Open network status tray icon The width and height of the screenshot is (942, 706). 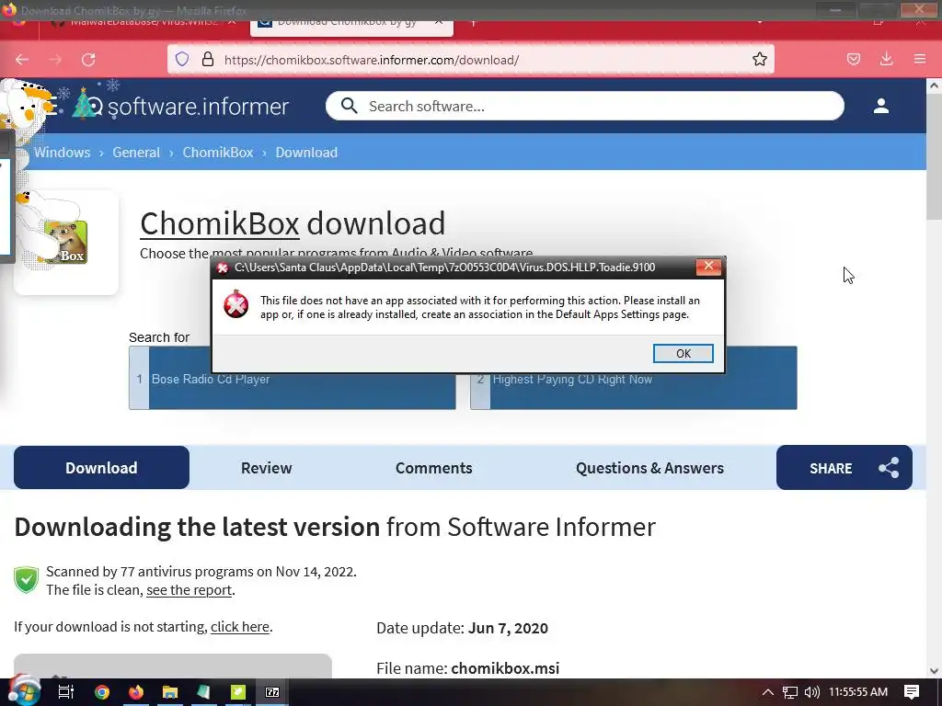[789, 693]
